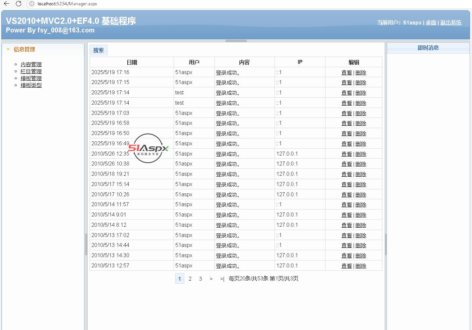This screenshot has height=330, width=472.
Task: Click the browser back arrow
Action: click(7, 4)
